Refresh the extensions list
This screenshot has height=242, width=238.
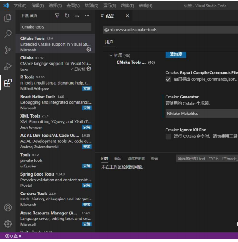[67, 16]
